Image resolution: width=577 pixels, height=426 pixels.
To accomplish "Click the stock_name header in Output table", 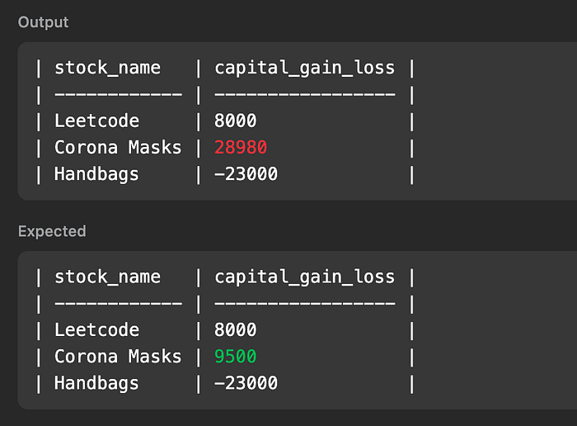I will click(x=107, y=69).
